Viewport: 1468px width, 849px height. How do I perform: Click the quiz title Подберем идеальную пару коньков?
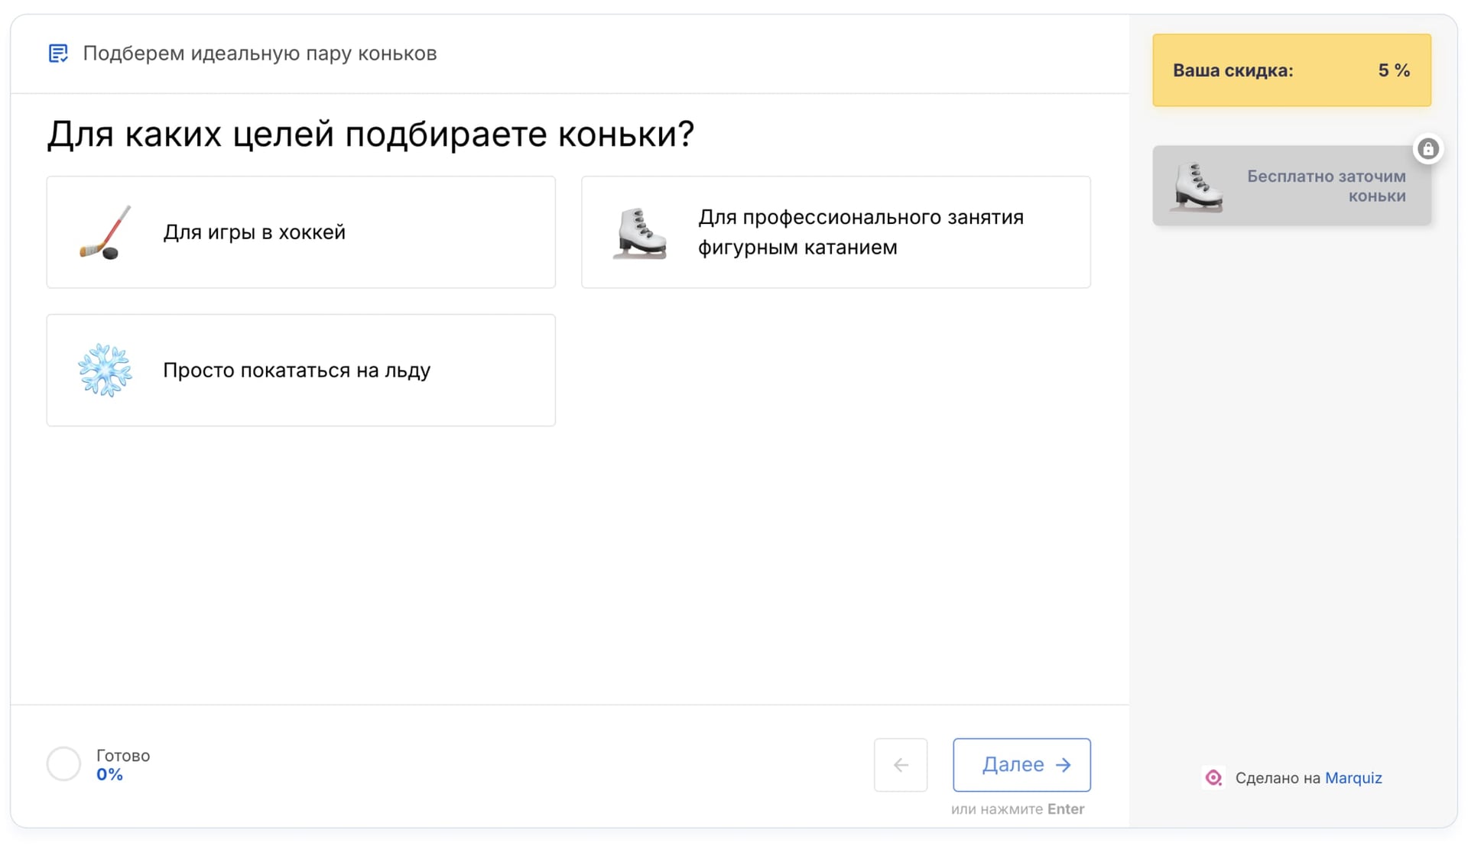[260, 53]
